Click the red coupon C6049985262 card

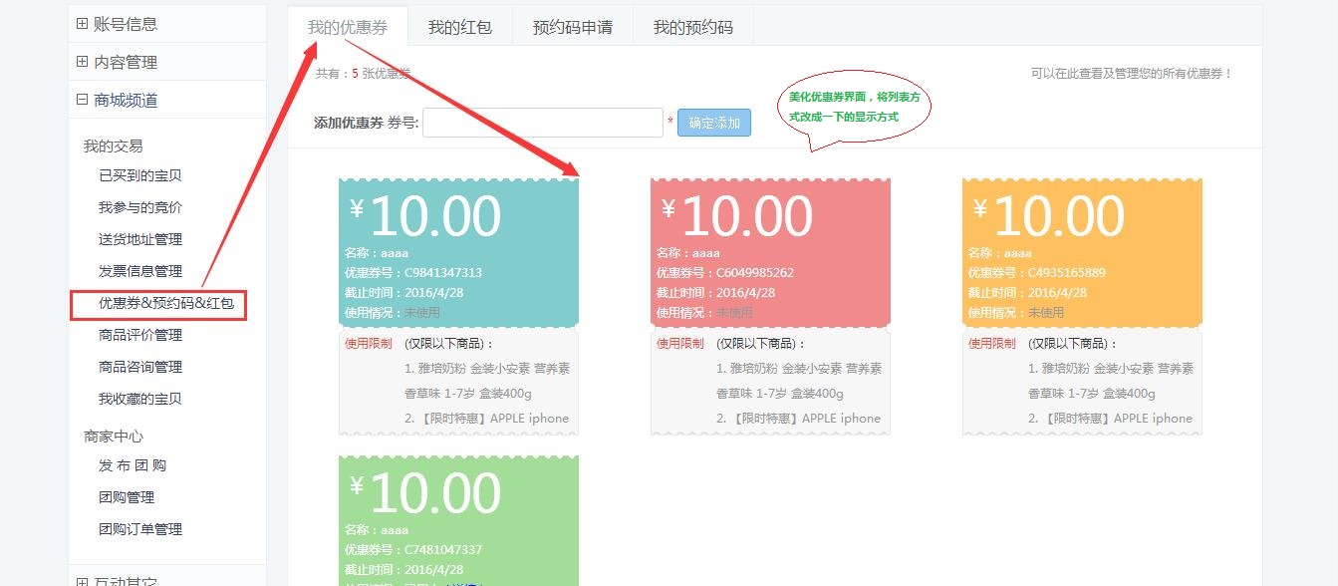(x=770, y=252)
